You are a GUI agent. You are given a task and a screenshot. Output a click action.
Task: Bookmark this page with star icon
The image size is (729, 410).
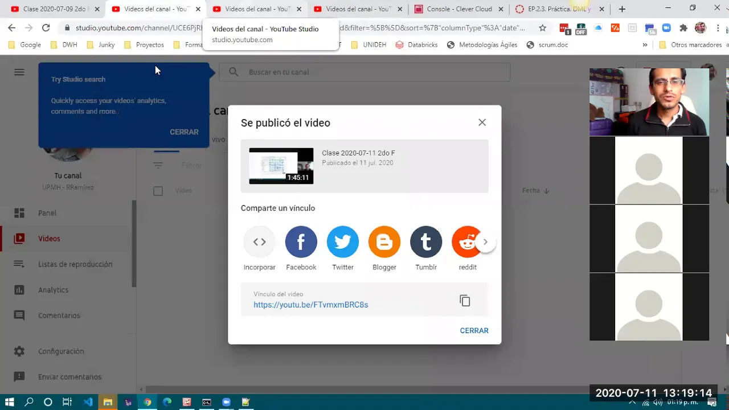(542, 28)
